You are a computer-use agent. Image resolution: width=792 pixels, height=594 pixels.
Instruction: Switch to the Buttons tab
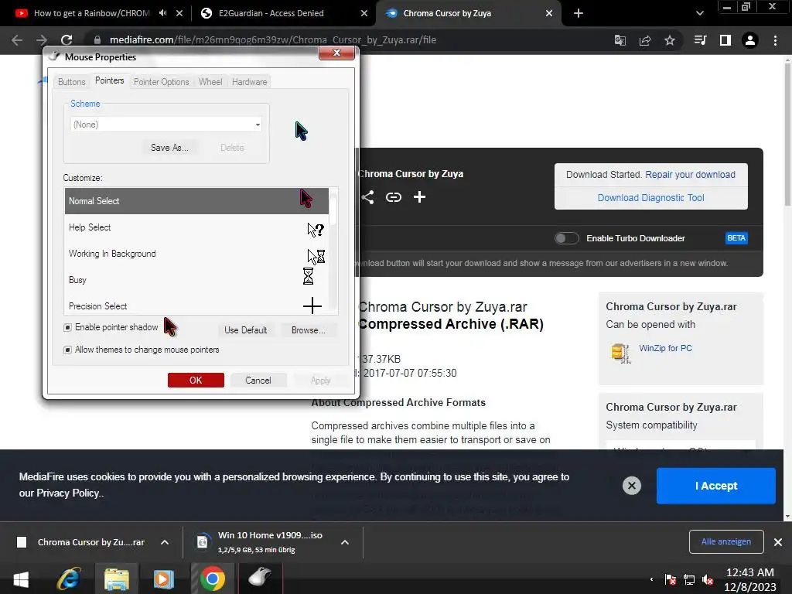[72, 82]
